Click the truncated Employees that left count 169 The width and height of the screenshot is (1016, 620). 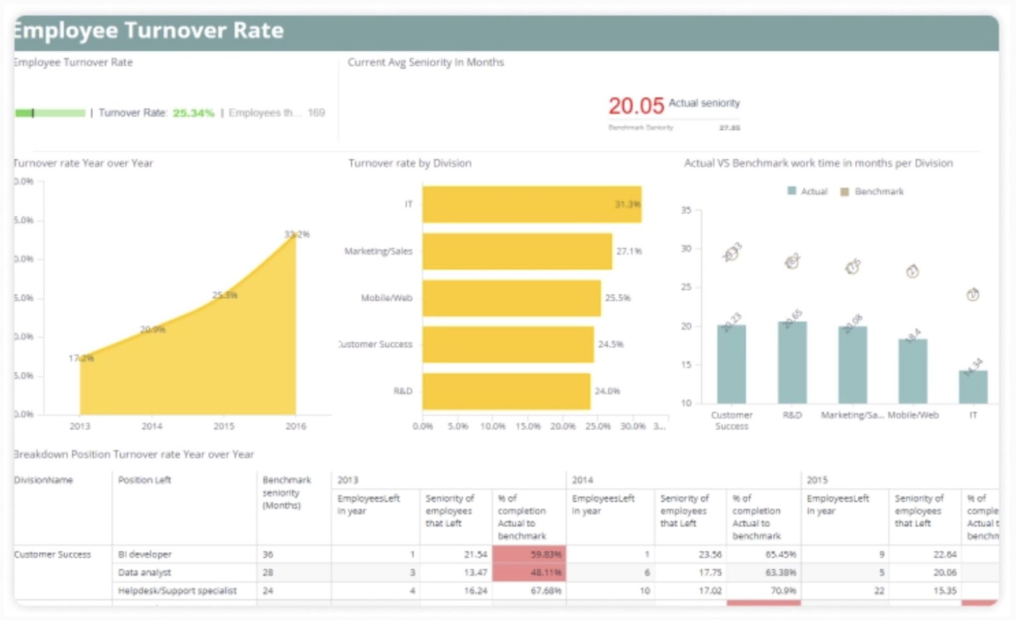click(x=317, y=113)
